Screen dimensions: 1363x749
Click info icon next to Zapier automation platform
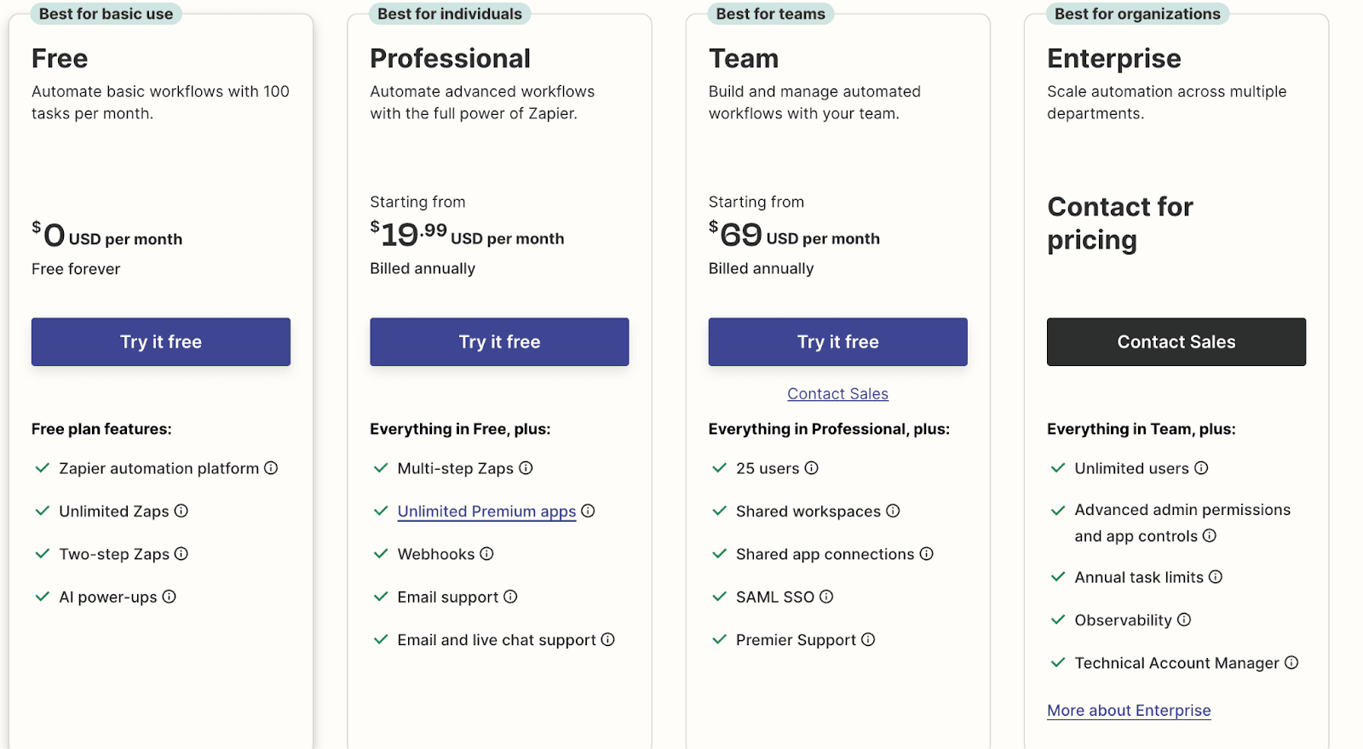coord(271,468)
